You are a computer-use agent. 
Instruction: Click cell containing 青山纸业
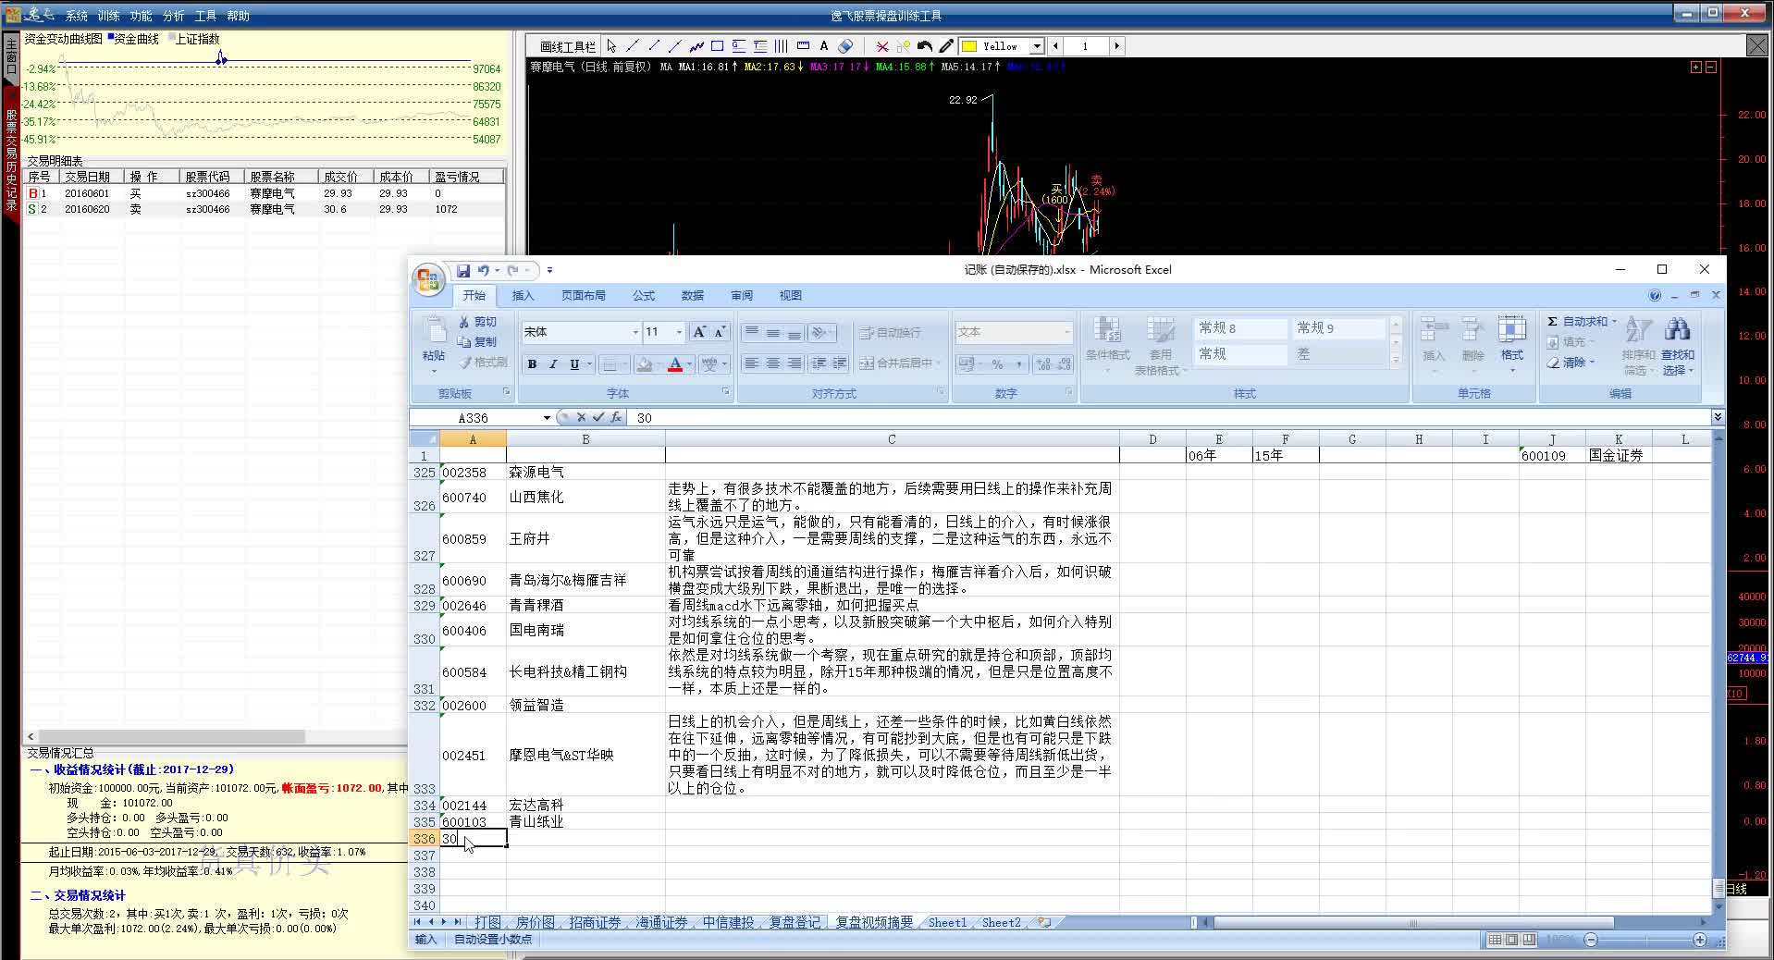tap(585, 821)
